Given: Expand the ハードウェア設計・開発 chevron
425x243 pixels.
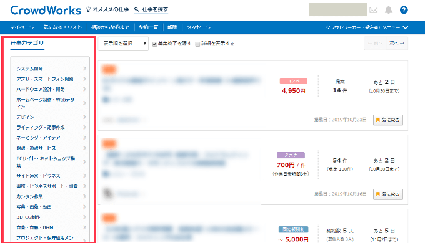Looking at the screenshot, I should pyautogui.click(x=84, y=89).
